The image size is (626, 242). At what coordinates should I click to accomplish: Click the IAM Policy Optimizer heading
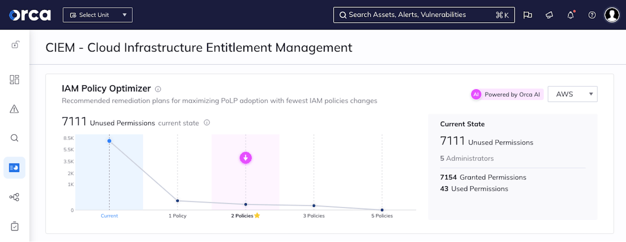pyautogui.click(x=106, y=89)
